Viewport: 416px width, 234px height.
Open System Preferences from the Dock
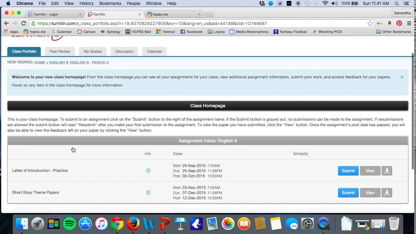307,224
